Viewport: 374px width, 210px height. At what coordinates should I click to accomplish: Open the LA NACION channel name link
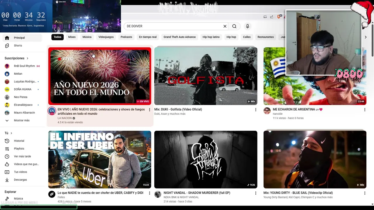pos(65,118)
